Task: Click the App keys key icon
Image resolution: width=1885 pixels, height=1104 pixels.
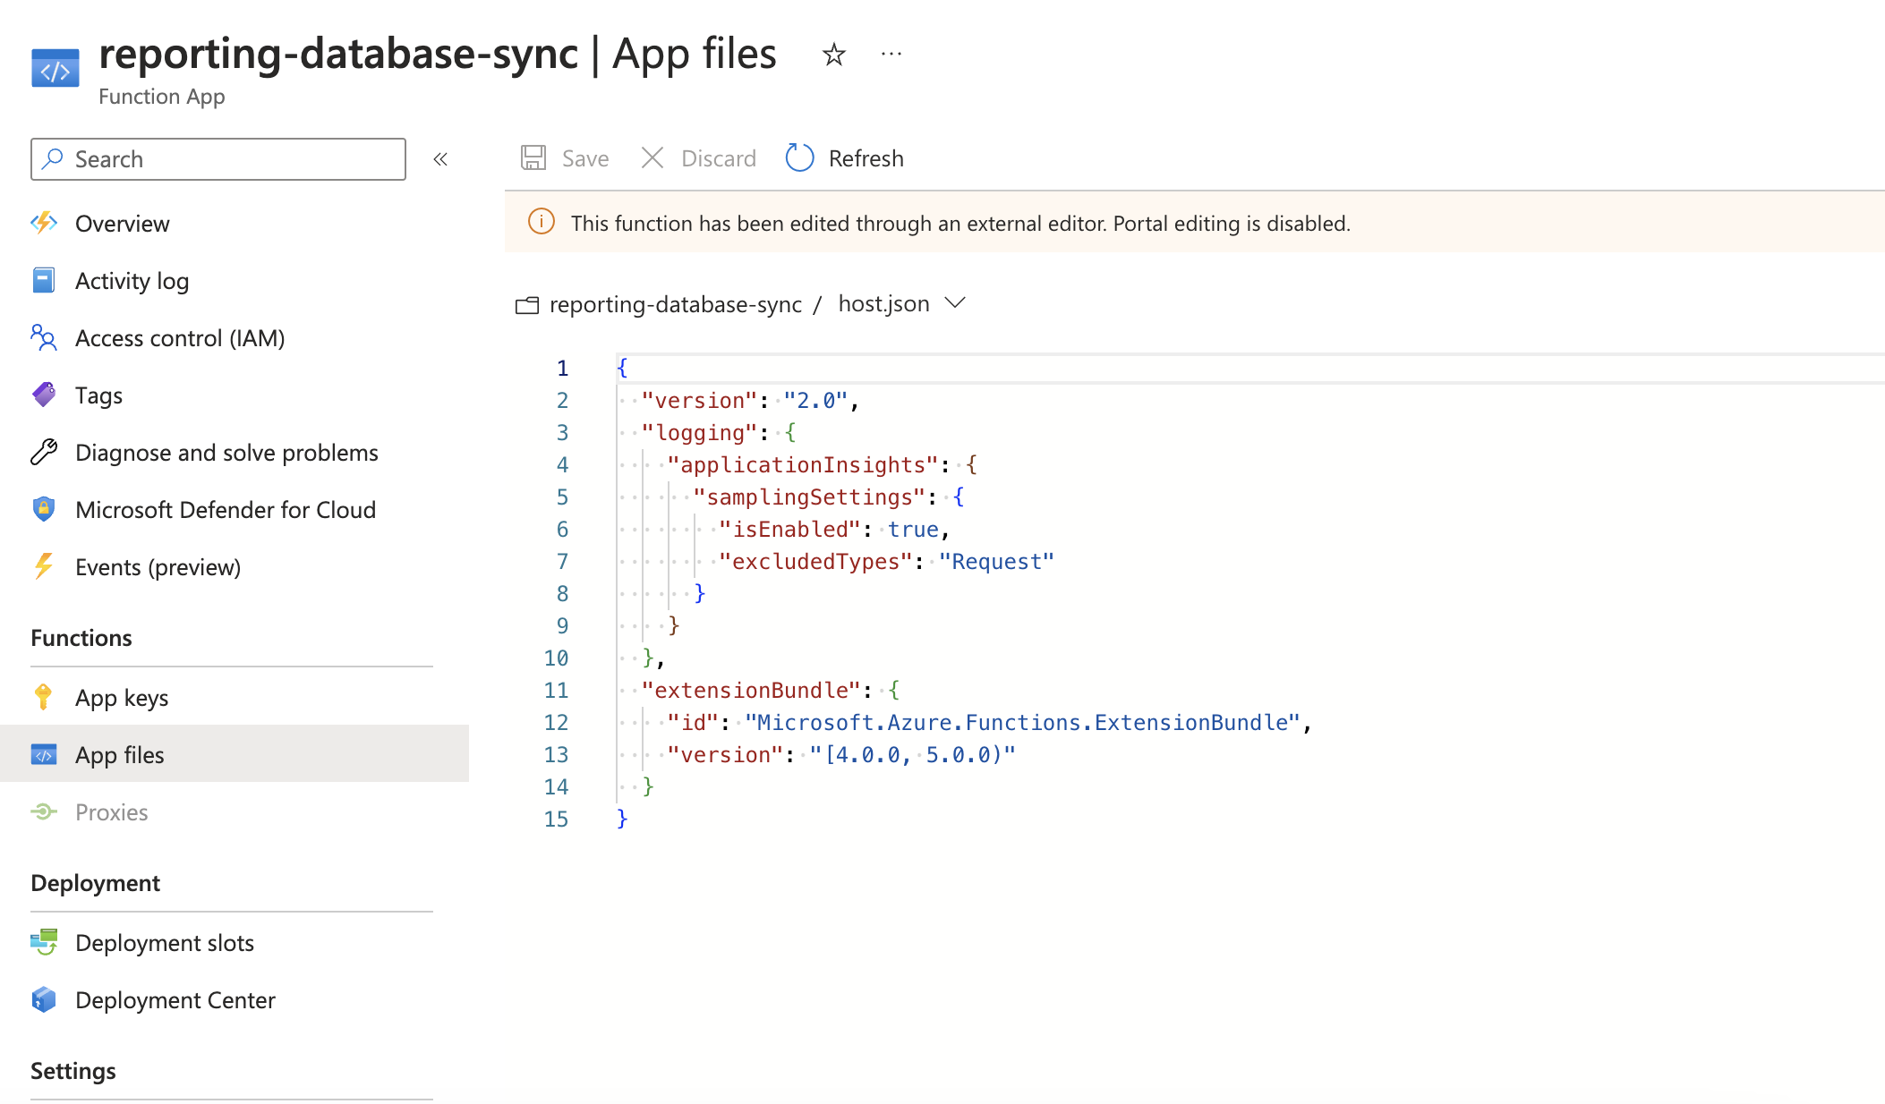Action: pos(43,697)
